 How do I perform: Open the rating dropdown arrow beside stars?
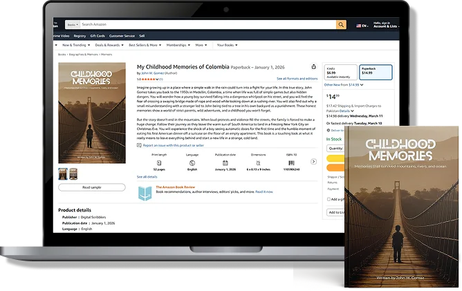[x=157, y=79]
